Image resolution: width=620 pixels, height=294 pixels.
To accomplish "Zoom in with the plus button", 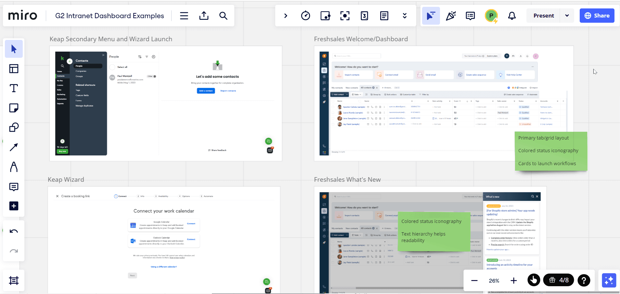I will coord(513,281).
